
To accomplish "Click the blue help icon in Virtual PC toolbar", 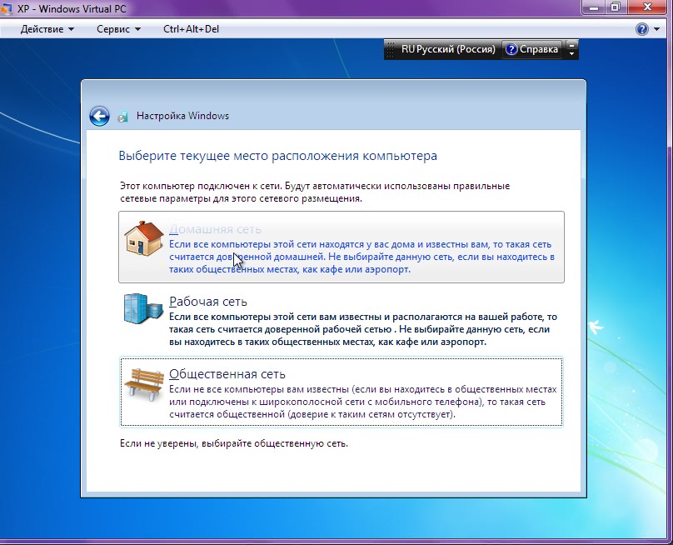I will click(641, 29).
